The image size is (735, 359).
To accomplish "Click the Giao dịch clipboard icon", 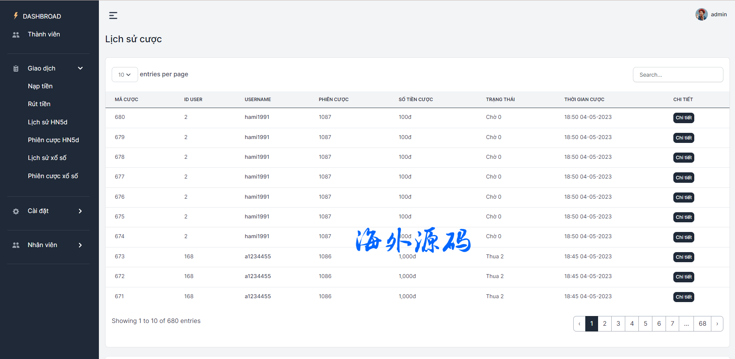I will pos(16,69).
